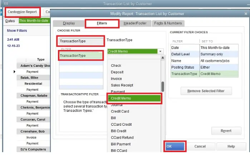
Task: Open Help for Modify Report
Action: 231,146
